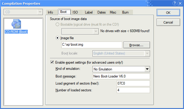Switch to the ISO tab

tap(75, 12)
